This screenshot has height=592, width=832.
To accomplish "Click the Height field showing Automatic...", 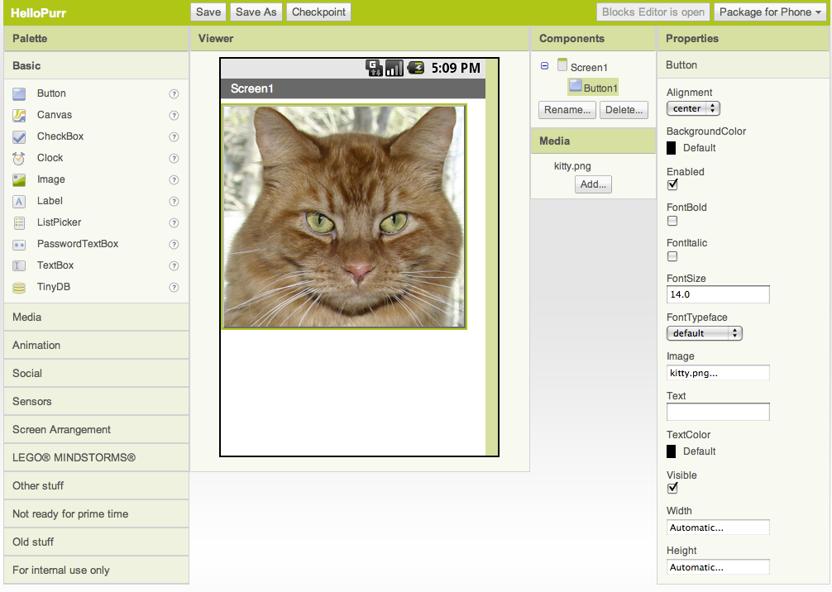I will [x=718, y=567].
